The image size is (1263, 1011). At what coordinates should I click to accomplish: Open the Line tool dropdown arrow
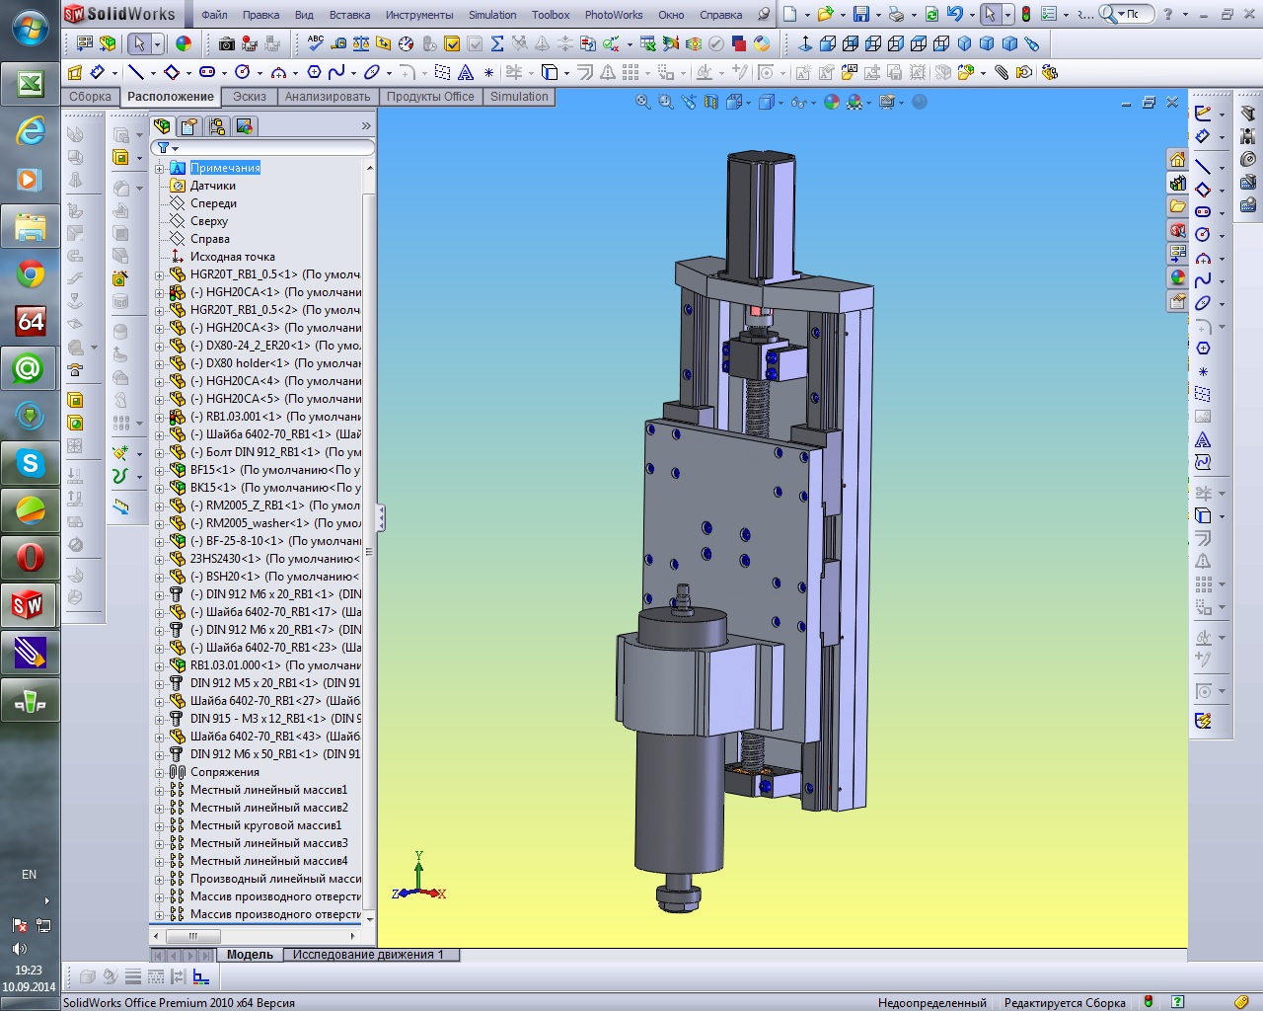[x=153, y=72]
